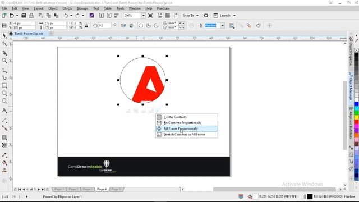Select the Parallel Dimension tool
This screenshot has width=359, height=202.
coord(4,120)
